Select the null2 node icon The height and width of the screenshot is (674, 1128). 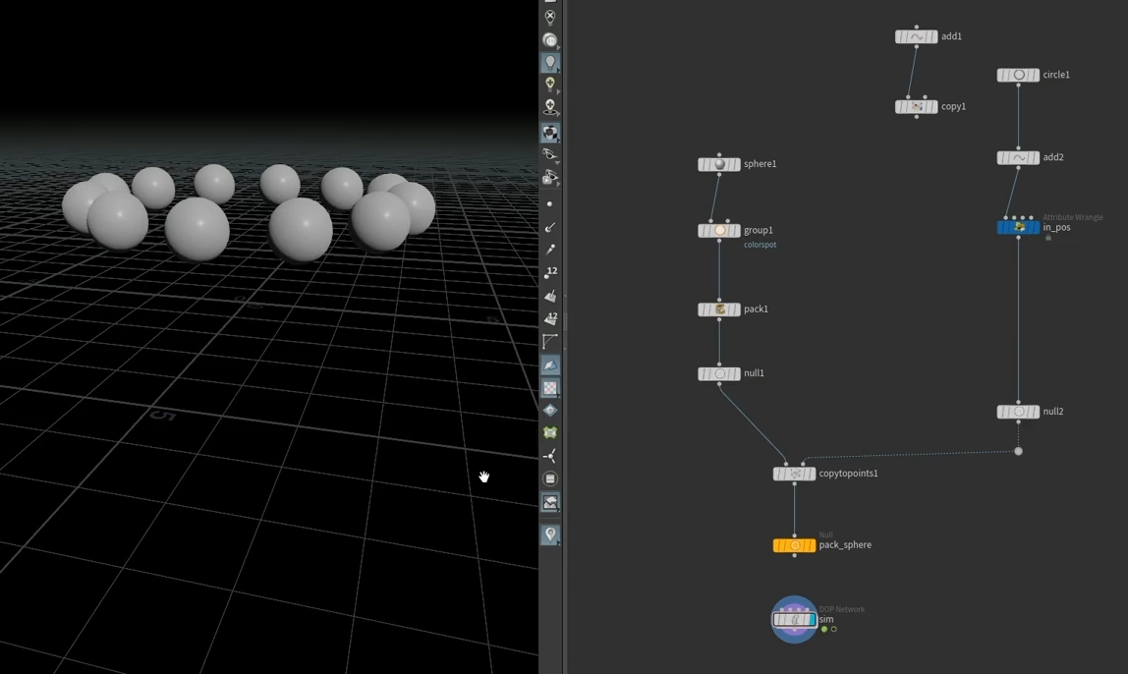(1018, 413)
